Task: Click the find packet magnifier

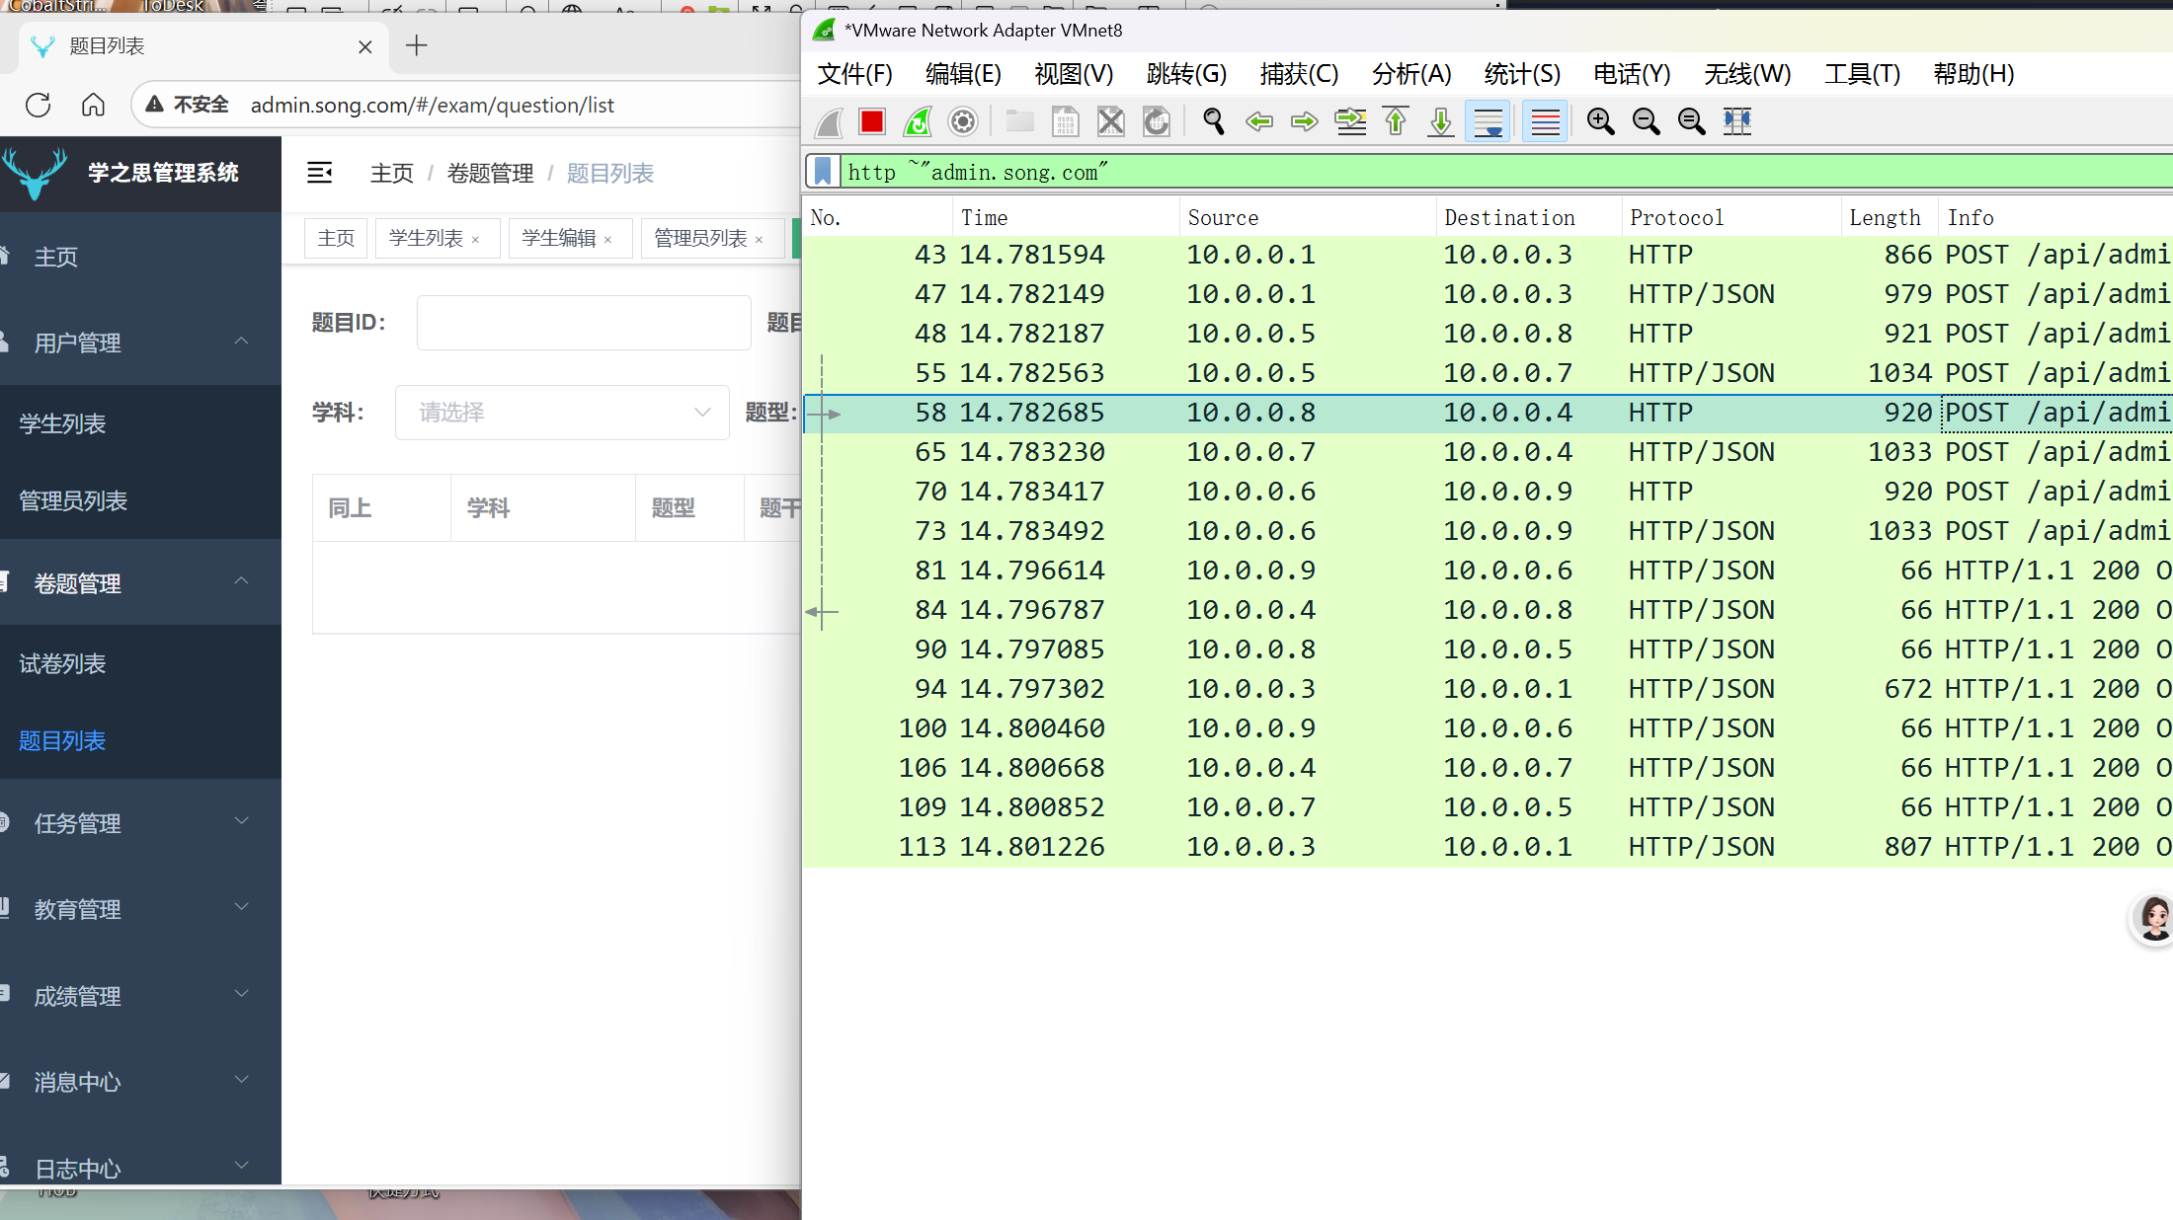Action: coord(1213,121)
